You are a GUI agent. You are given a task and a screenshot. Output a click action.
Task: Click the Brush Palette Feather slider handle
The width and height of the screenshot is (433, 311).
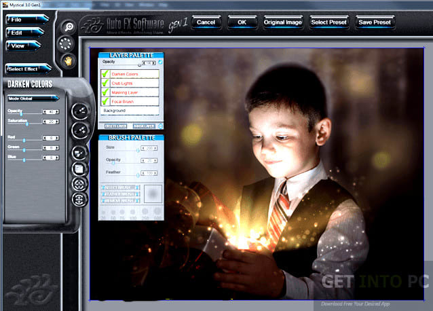pos(138,175)
